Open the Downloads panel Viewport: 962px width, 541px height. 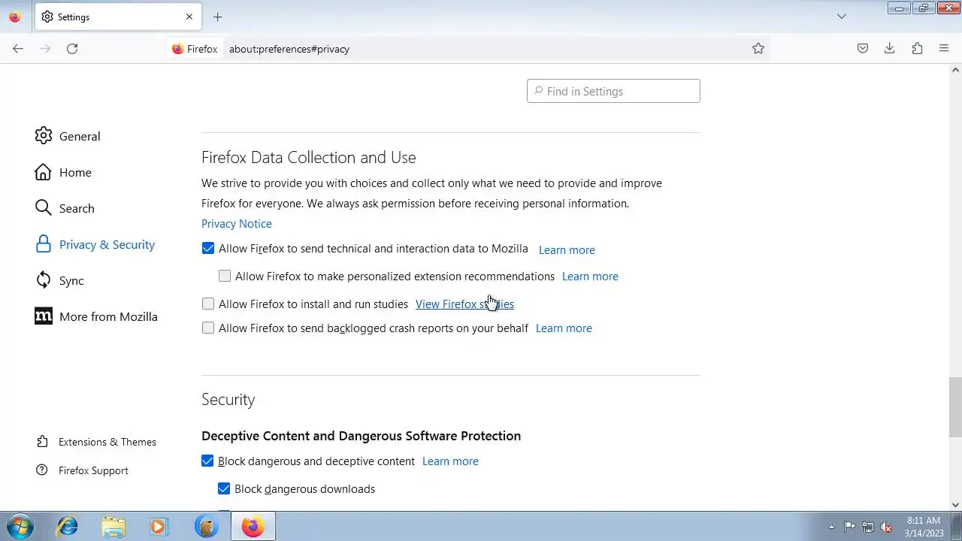890,49
